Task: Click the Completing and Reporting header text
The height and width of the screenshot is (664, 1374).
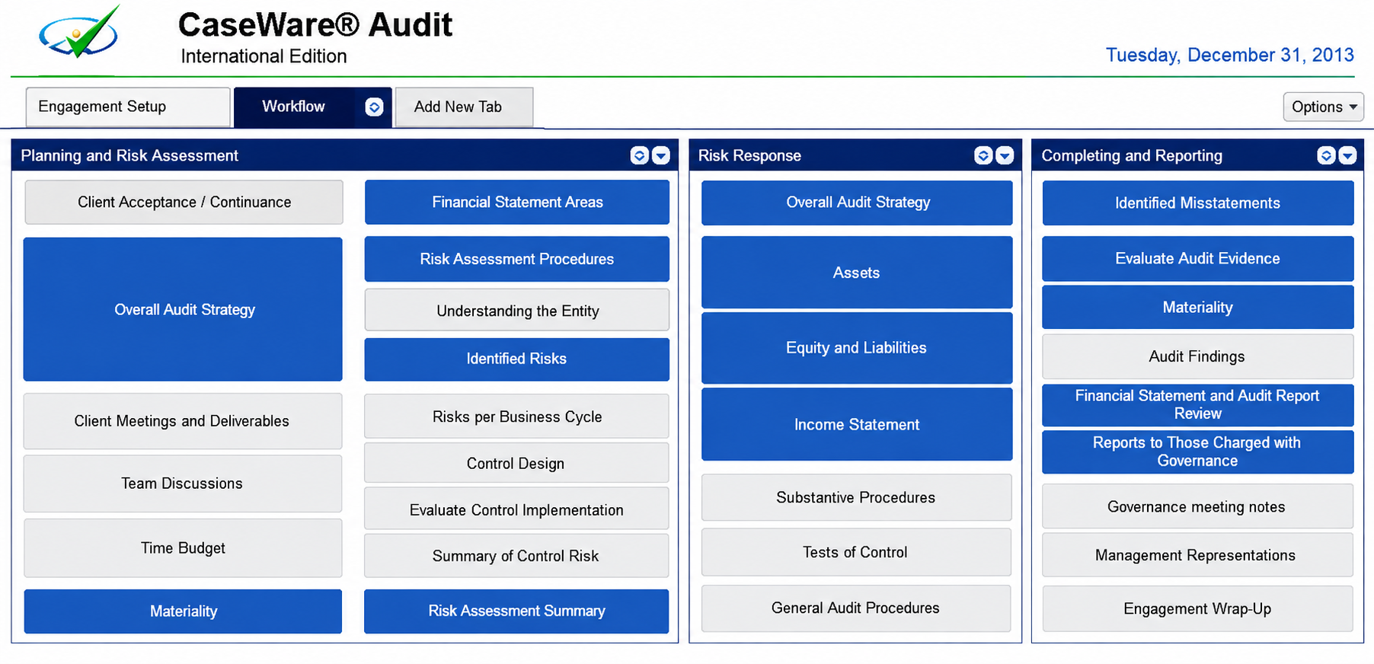Action: [1132, 155]
